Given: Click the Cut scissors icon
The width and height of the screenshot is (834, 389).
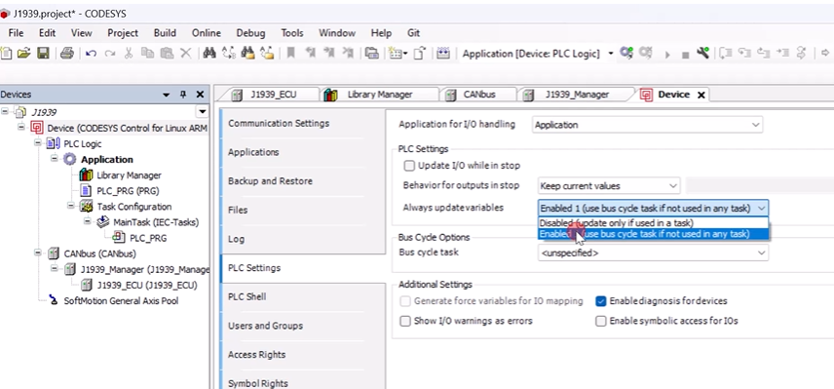Looking at the screenshot, I should (129, 54).
